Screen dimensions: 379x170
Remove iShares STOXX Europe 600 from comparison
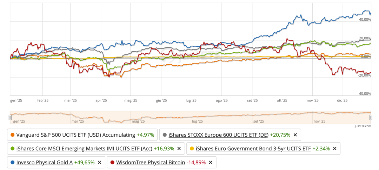(x=295, y=135)
